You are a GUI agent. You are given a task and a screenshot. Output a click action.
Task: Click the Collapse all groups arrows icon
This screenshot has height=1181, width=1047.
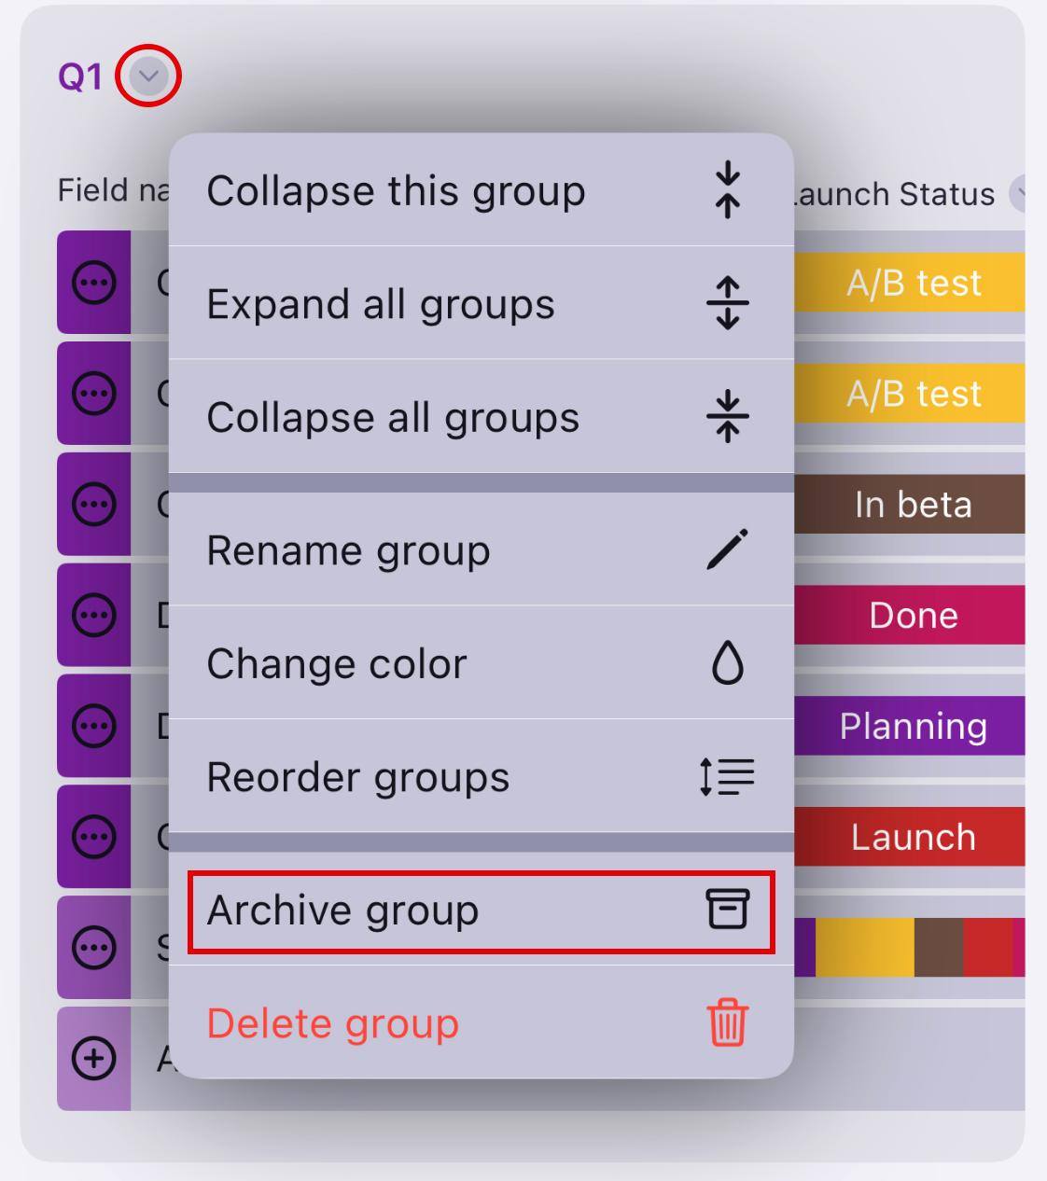[728, 416]
